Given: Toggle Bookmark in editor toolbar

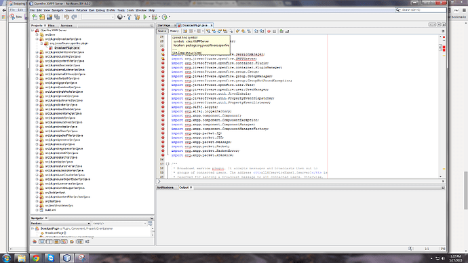Looking at the screenshot, I should 249,31.
